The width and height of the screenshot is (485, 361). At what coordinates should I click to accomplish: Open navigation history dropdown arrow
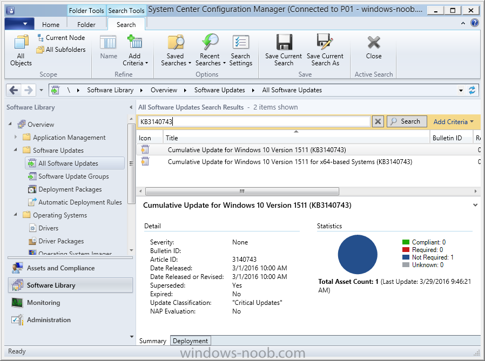coord(41,91)
